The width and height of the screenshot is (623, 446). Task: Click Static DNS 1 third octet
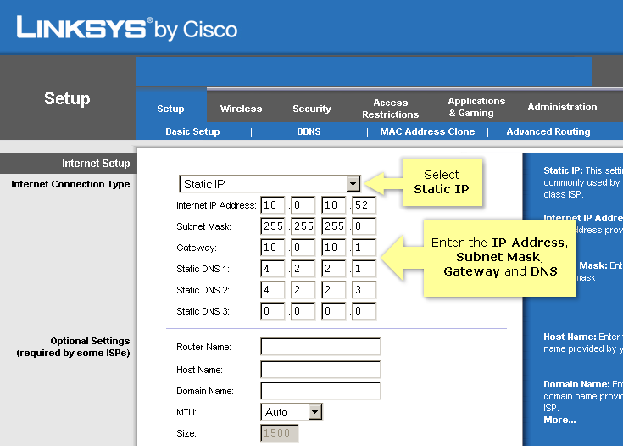(333, 269)
